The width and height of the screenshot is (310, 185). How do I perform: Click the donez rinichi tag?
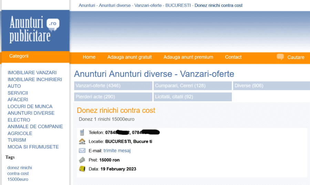tap(20, 167)
